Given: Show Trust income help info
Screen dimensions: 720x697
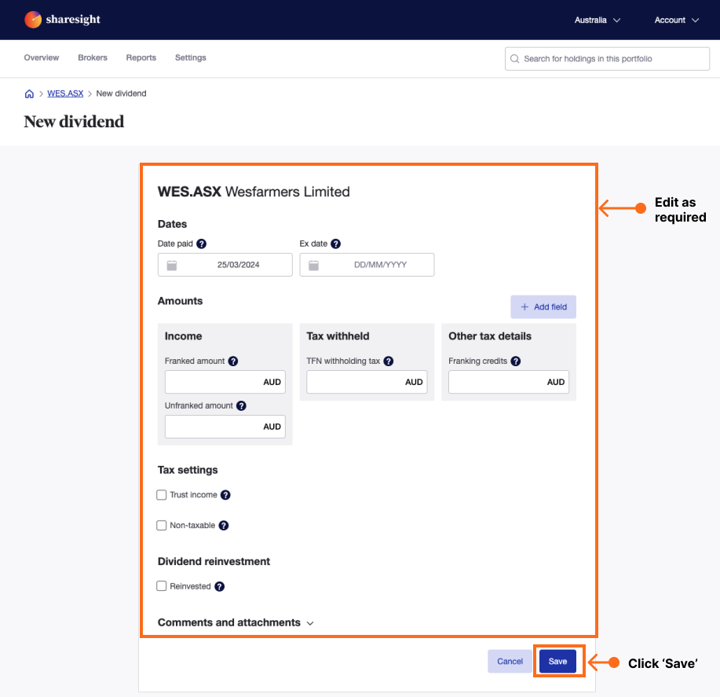Looking at the screenshot, I should (225, 495).
